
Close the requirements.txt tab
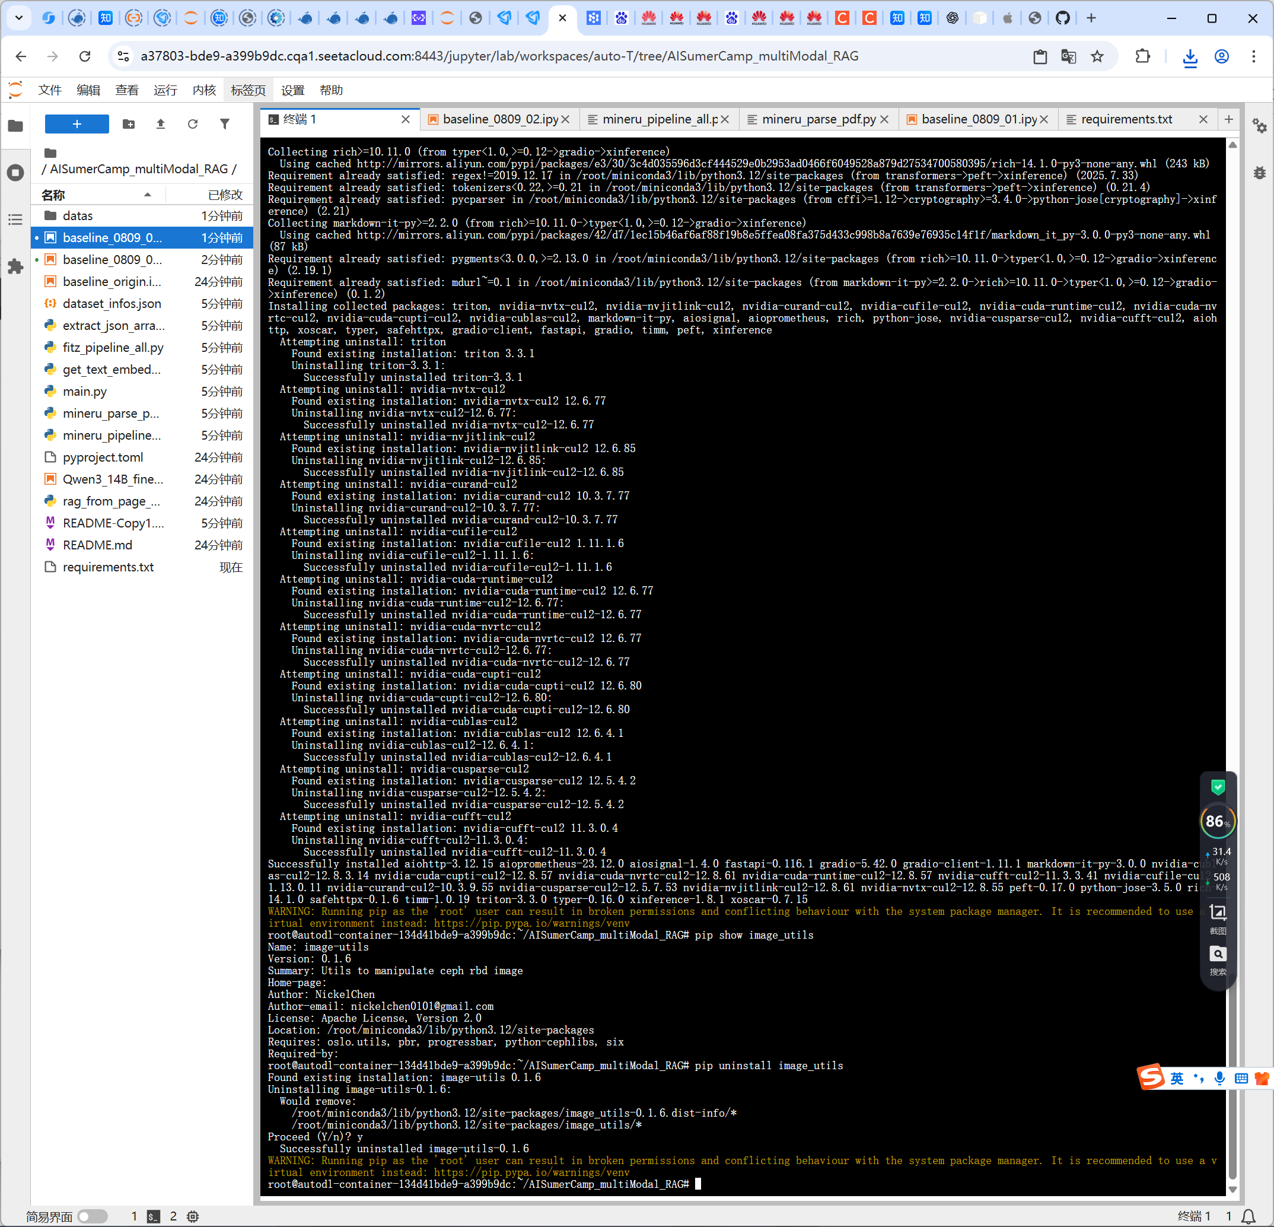(x=1203, y=119)
